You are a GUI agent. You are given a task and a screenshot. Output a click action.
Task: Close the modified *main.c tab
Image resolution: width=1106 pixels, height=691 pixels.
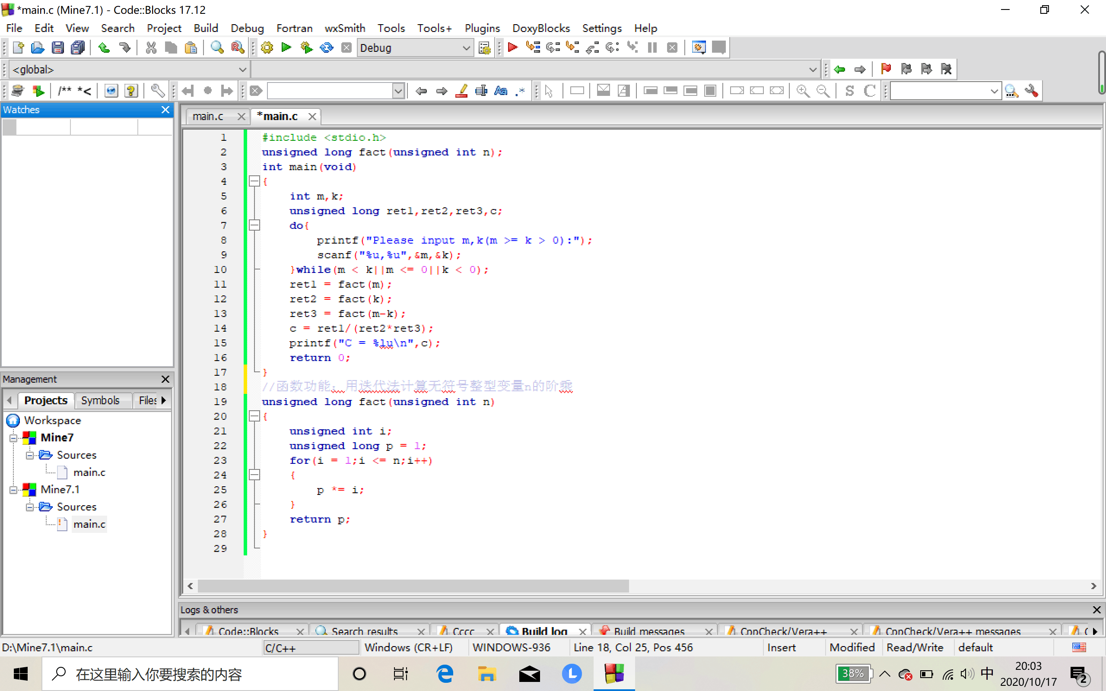coord(312,117)
